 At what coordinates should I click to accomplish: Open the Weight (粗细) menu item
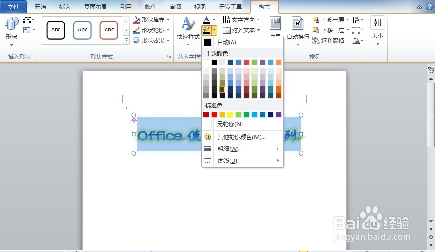(x=242, y=149)
